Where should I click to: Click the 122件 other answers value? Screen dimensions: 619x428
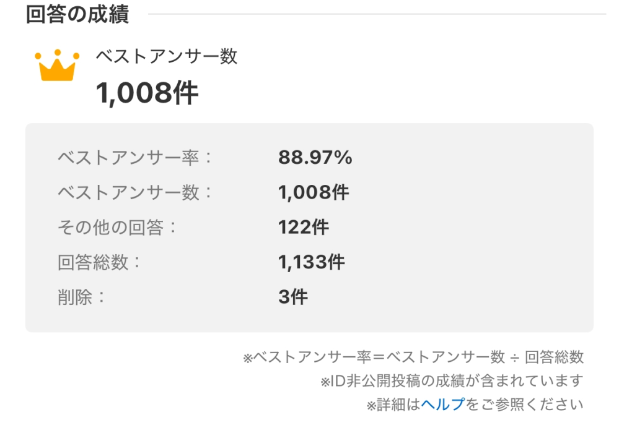303,228
